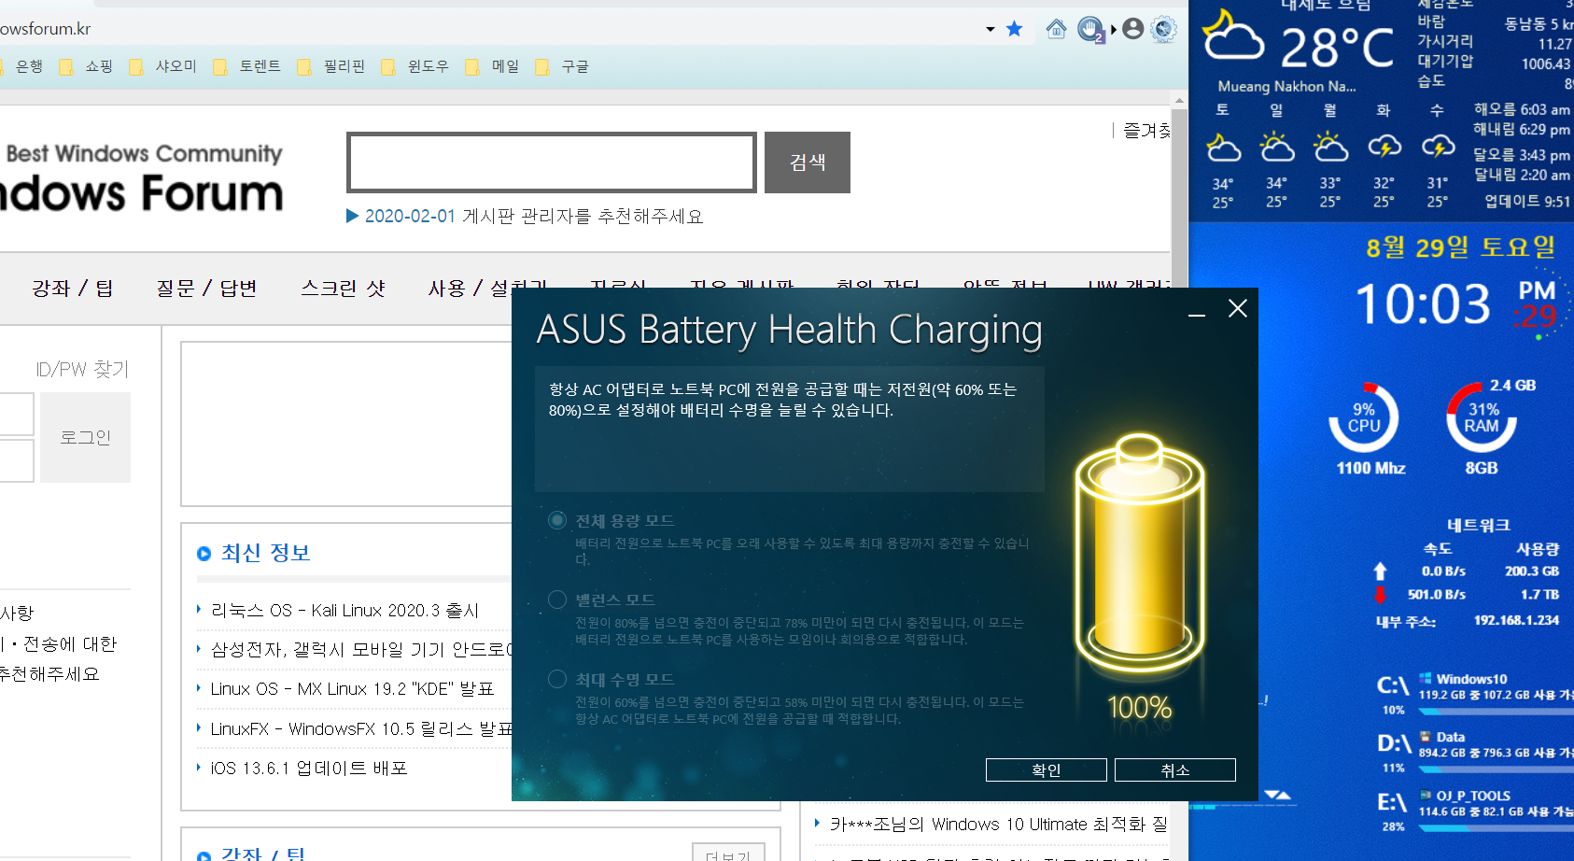1574x861 pixels.
Task: Open the LinuxFX - WindowsFX 10.5 릴리스 article
Action: click(x=360, y=728)
